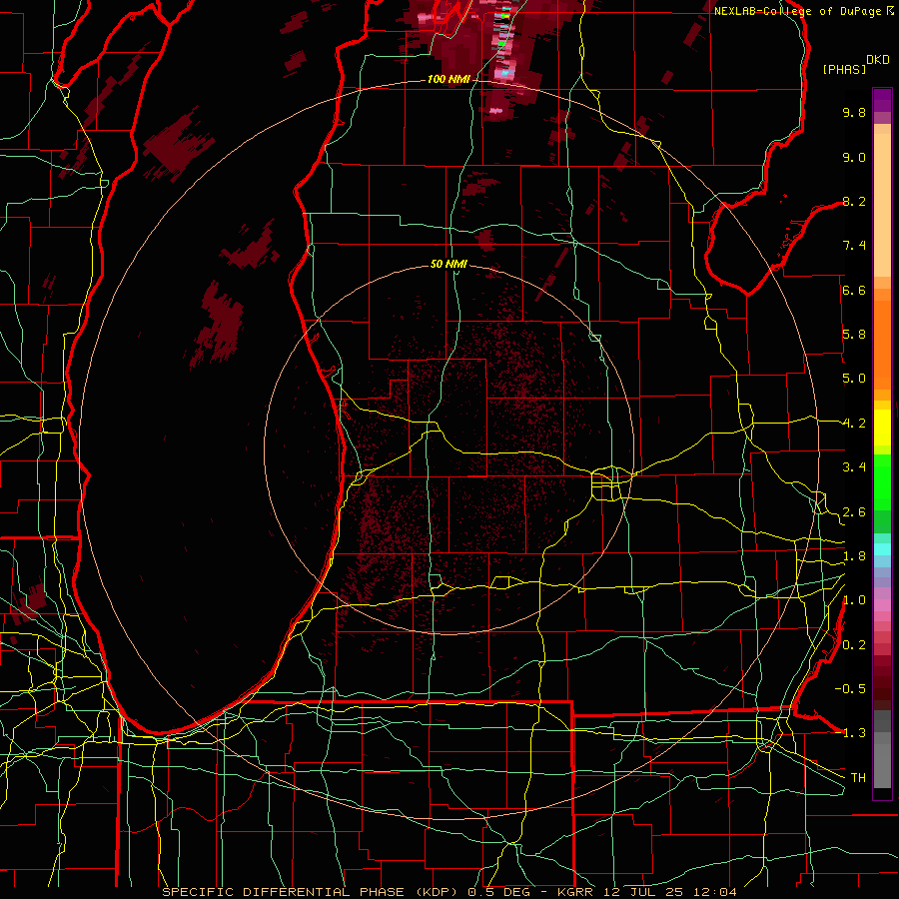
Task: Pick the purple band at the color bar top
Action: [882, 100]
